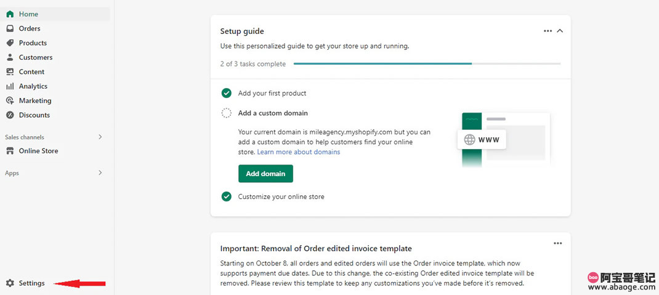
Task: Collapse the Setup guide with chevron
Action: (560, 31)
